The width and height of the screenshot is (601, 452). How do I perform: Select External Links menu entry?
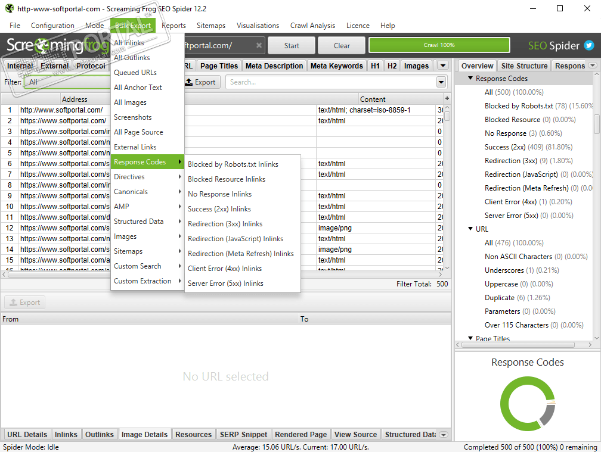point(147,147)
